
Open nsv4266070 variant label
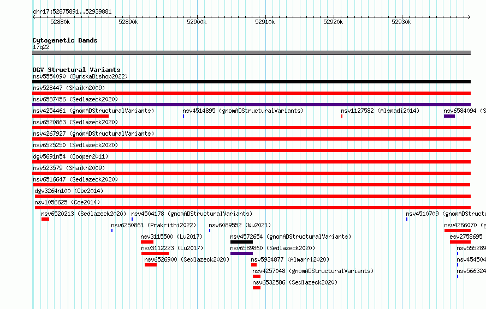[x=465, y=225]
